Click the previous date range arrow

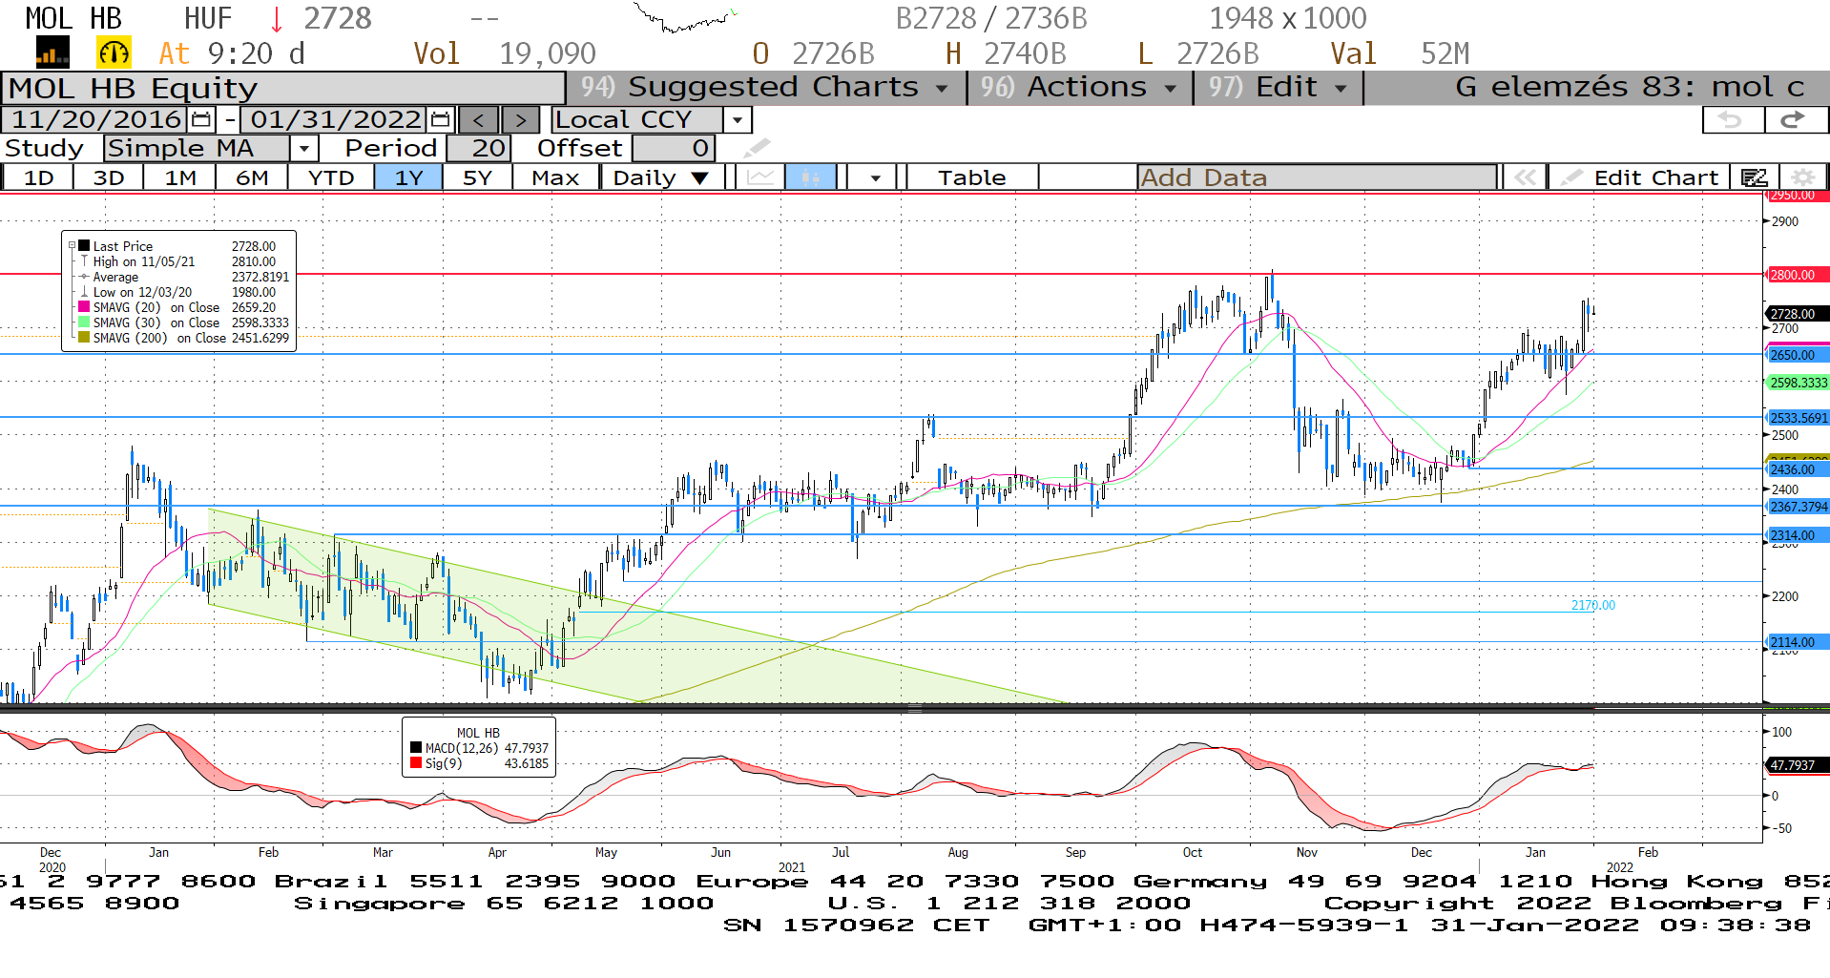[479, 120]
